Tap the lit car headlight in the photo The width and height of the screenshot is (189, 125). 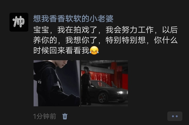click(x=120, y=92)
